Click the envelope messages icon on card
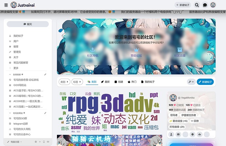Image resolution: width=226 pixels, height=146 pixels. 178,134
